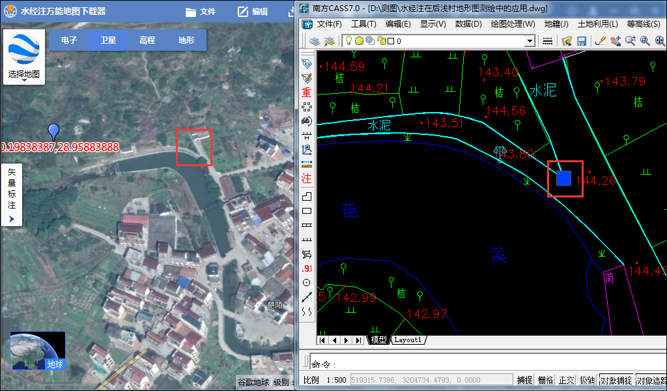Screen dimensions: 667x391
Task: Click the layer state manager icon in CASS
Action: coord(329,41)
